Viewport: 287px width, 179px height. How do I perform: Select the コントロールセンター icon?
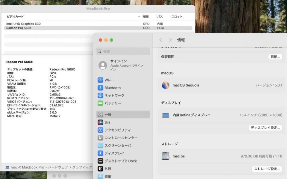tap(100, 138)
